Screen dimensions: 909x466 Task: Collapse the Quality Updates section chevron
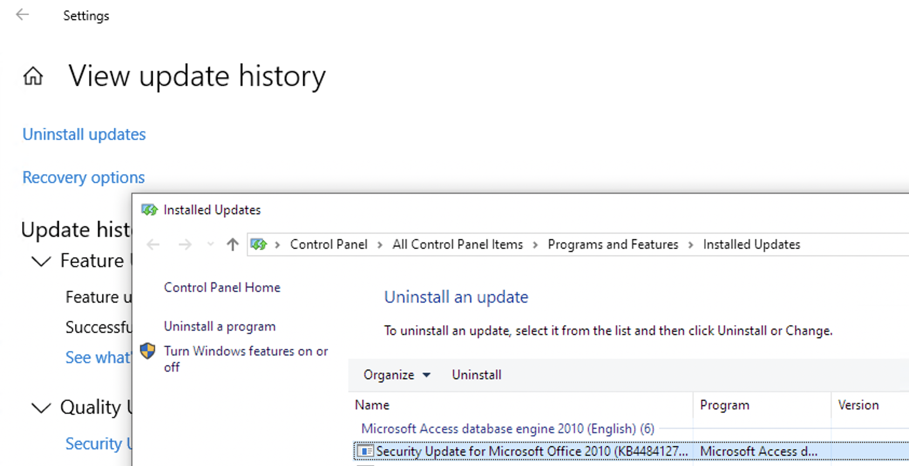41,408
